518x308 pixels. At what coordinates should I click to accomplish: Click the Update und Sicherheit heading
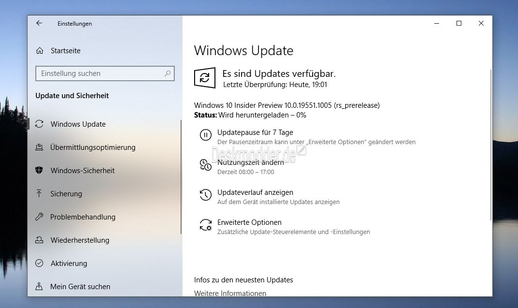click(72, 95)
